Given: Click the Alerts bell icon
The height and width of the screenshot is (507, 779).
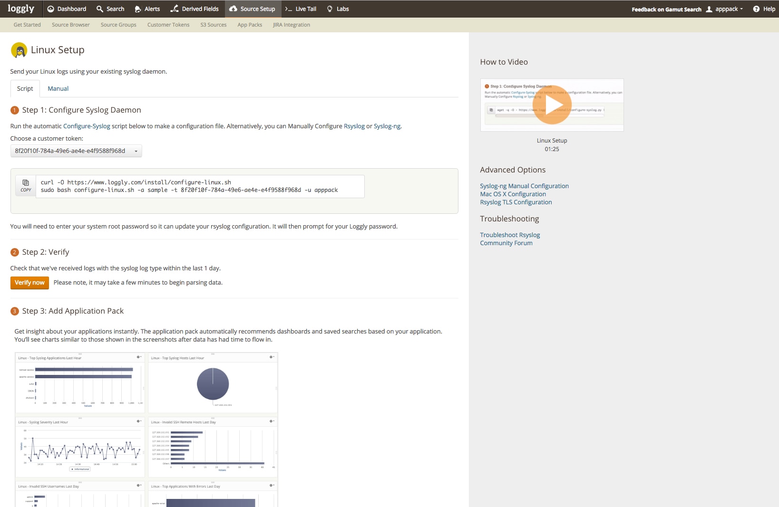Looking at the screenshot, I should point(138,9).
